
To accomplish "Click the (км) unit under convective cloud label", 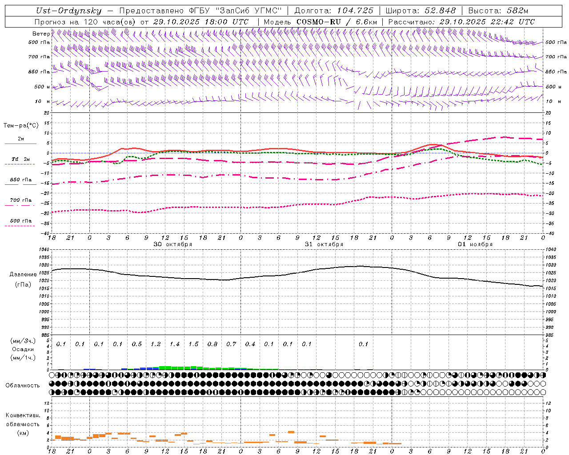I will [23, 433].
